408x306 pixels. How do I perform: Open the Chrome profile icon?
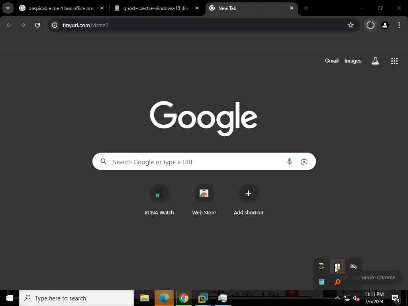(x=385, y=25)
